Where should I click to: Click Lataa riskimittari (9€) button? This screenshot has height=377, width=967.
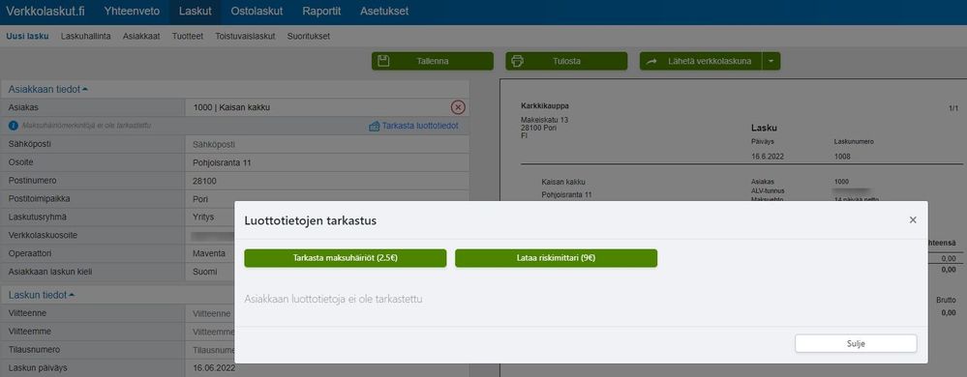tap(557, 258)
